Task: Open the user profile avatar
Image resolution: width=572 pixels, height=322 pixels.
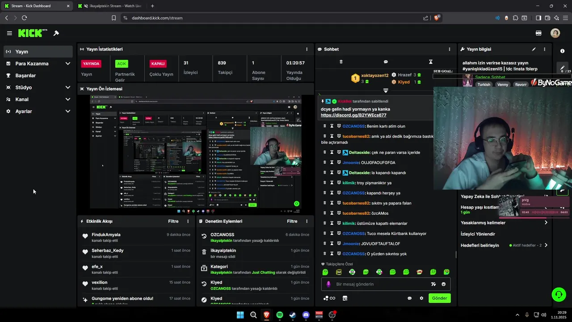Action: [x=555, y=33]
